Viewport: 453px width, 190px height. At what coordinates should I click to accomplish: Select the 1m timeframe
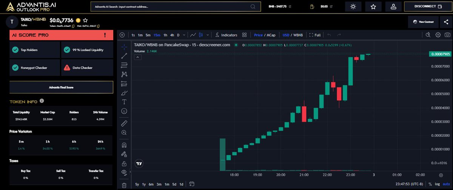140,35
